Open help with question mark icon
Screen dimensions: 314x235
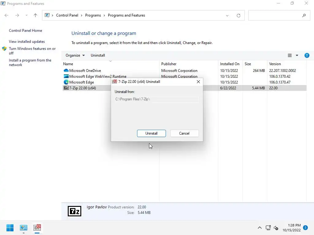(x=307, y=55)
